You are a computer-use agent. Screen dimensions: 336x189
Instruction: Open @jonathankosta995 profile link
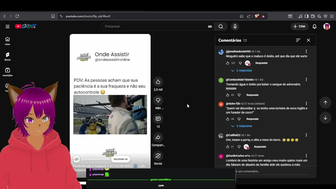click(238, 51)
